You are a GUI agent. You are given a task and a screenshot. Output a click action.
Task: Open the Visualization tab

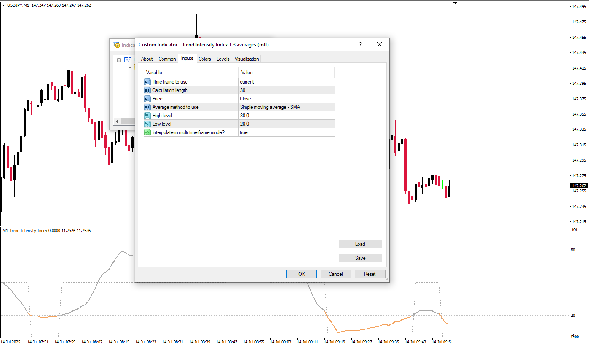pyautogui.click(x=246, y=59)
